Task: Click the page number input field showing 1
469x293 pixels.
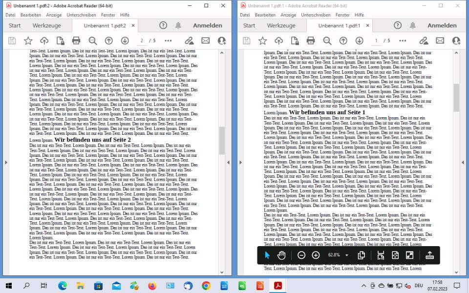Action: click(376, 41)
